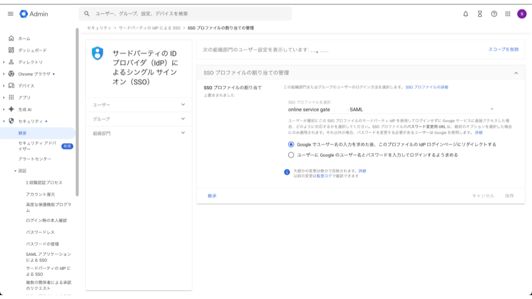Image resolution: width=532 pixels, height=299 pixels.
Task: Click the search magnifier icon
Action: tap(87, 13)
